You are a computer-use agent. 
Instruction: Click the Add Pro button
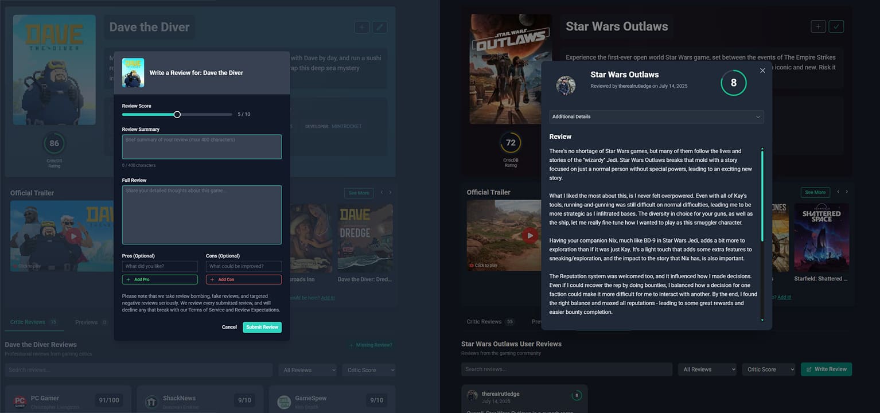tap(160, 279)
